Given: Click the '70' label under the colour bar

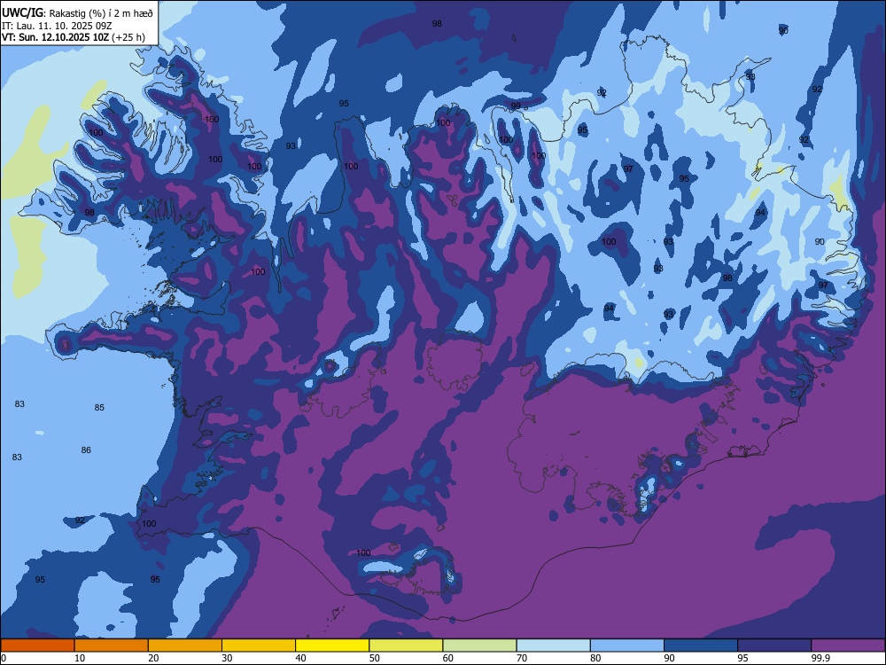Looking at the screenshot, I should pyautogui.click(x=522, y=658).
